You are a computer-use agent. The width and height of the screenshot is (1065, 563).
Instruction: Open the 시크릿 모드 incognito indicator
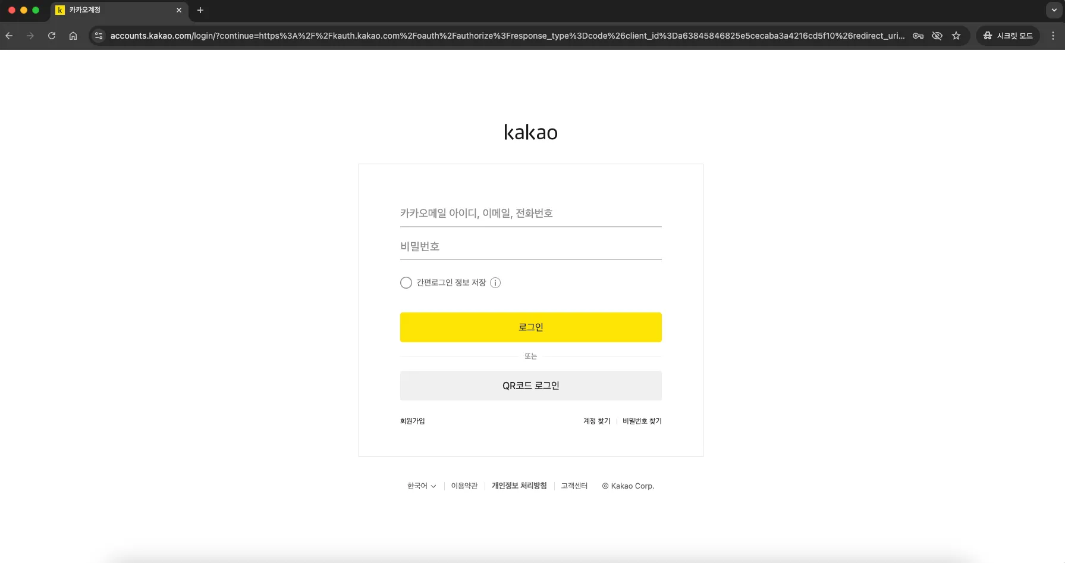(x=1008, y=36)
